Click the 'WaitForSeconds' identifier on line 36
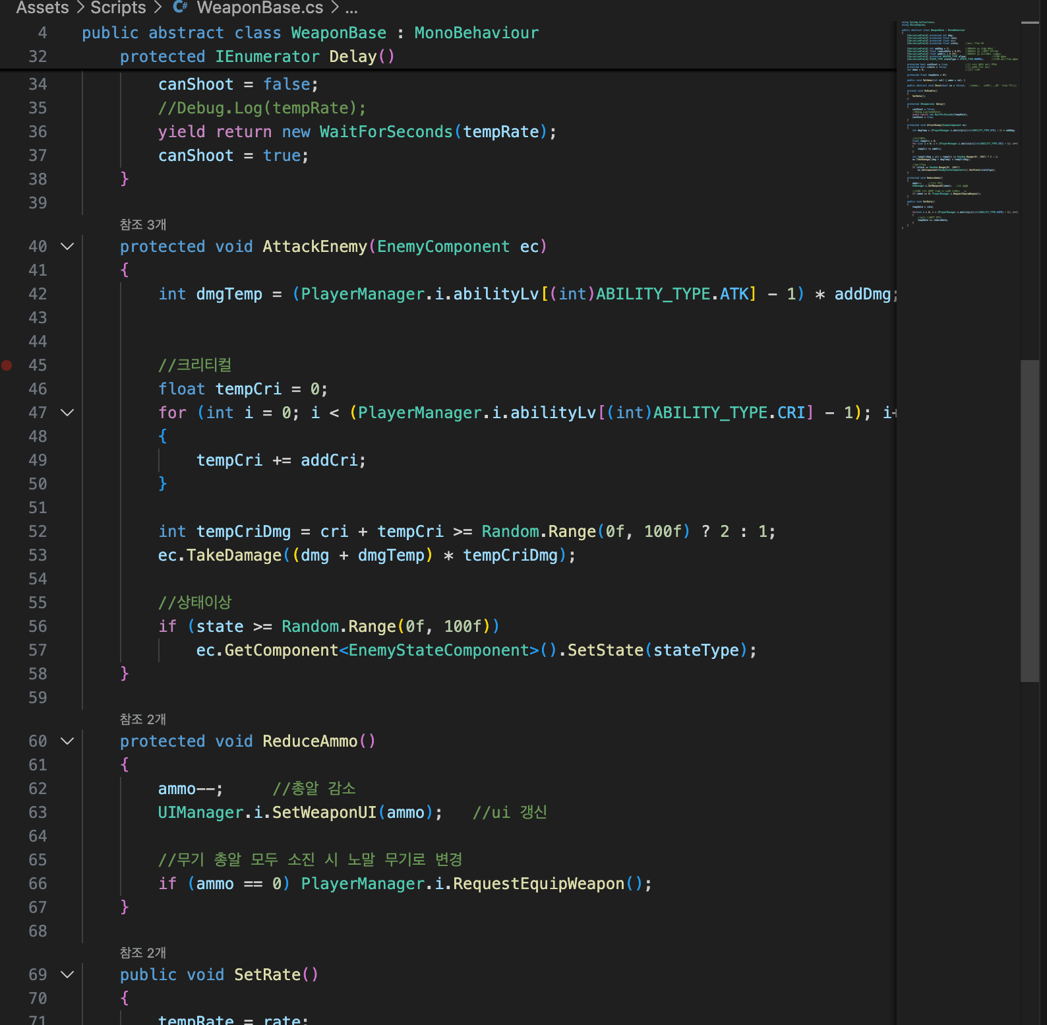This screenshot has height=1025, width=1047. click(386, 131)
